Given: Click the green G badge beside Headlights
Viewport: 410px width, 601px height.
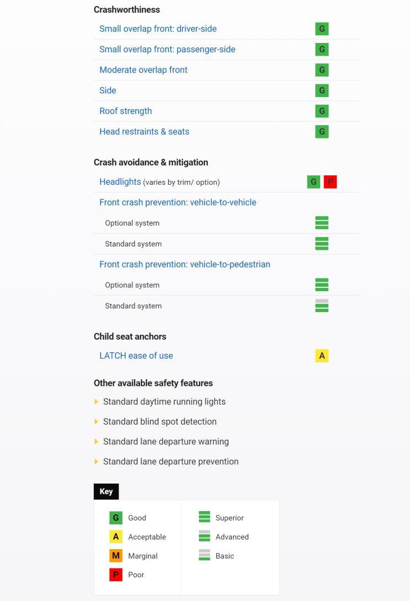Looking at the screenshot, I should click(314, 182).
